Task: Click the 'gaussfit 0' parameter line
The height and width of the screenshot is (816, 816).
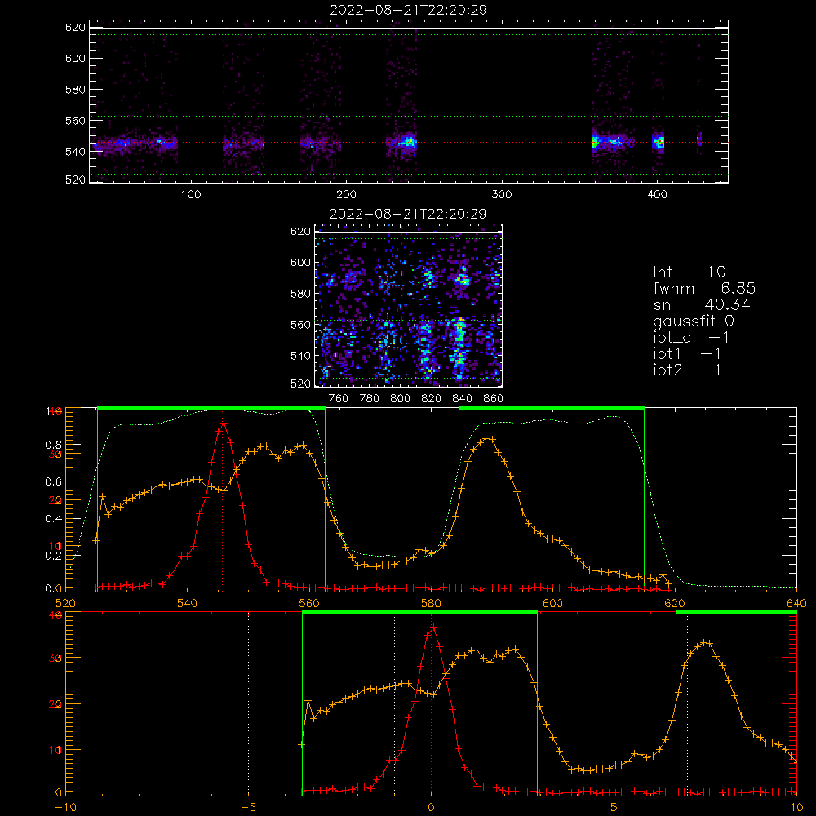Action: pyautogui.click(x=693, y=322)
